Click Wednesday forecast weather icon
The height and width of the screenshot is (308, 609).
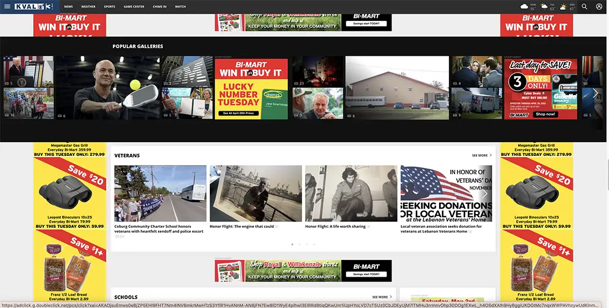pos(563,7)
